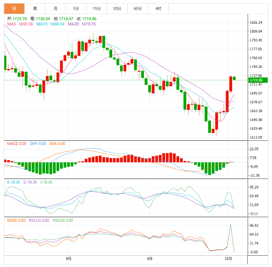
Task: Click the 1662.28 price axis value
Action: [x=256, y=111]
